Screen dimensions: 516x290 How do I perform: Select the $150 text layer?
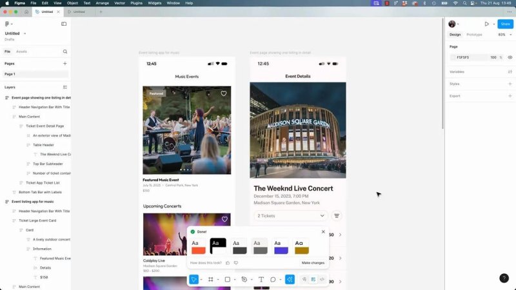coord(44,277)
